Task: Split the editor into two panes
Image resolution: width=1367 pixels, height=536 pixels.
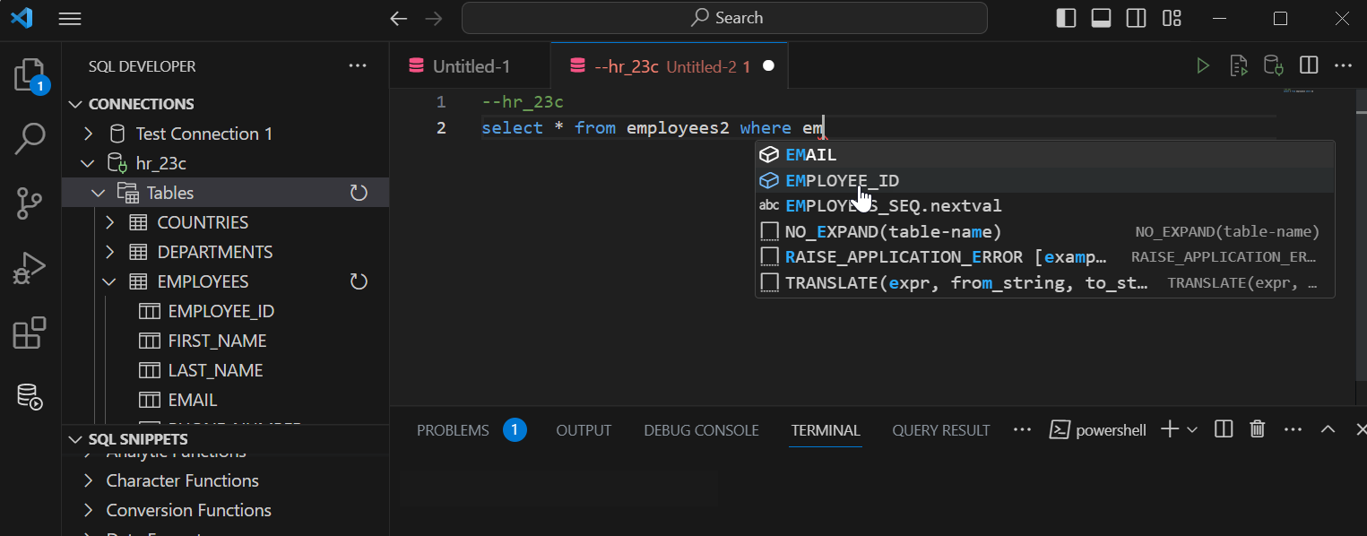Action: [1309, 65]
